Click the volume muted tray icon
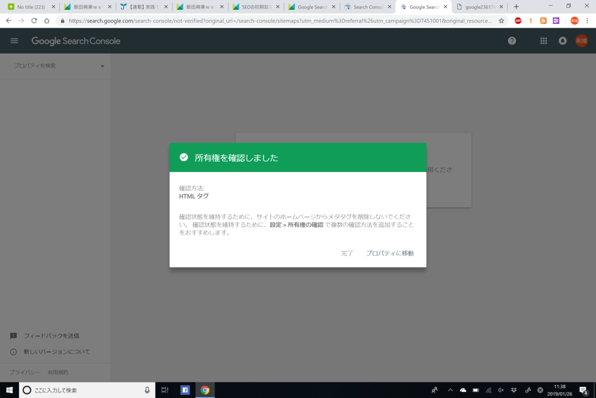 tap(501, 390)
